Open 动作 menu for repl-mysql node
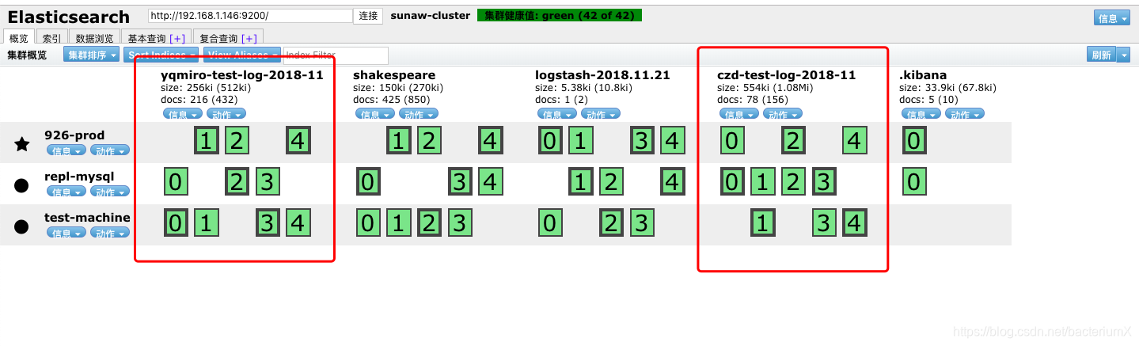The height and width of the screenshot is (346, 1139). 110,192
